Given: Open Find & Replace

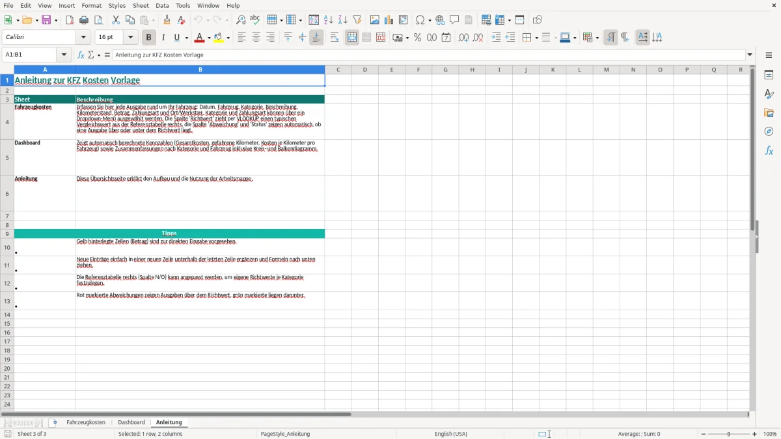Looking at the screenshot, I should coord(241,20).
